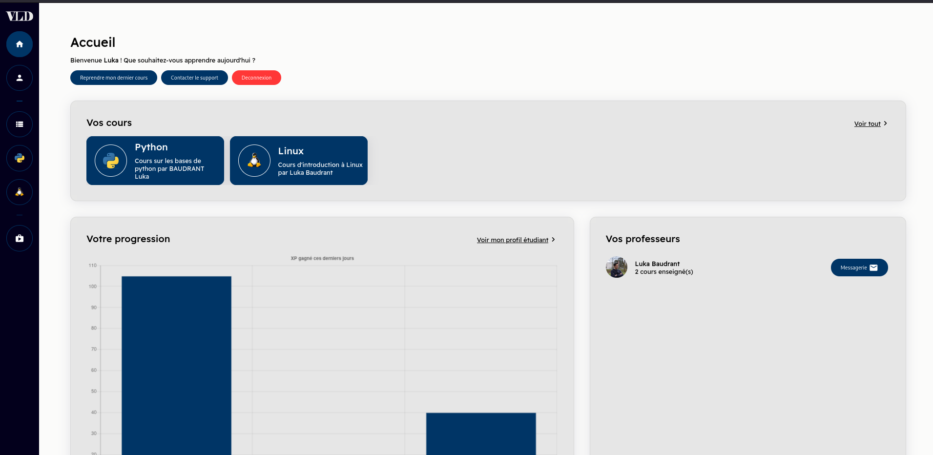The height and width of the screenshot is (455, 933).
Task: Open the briefcase sidebar icon
Action: 20,238
